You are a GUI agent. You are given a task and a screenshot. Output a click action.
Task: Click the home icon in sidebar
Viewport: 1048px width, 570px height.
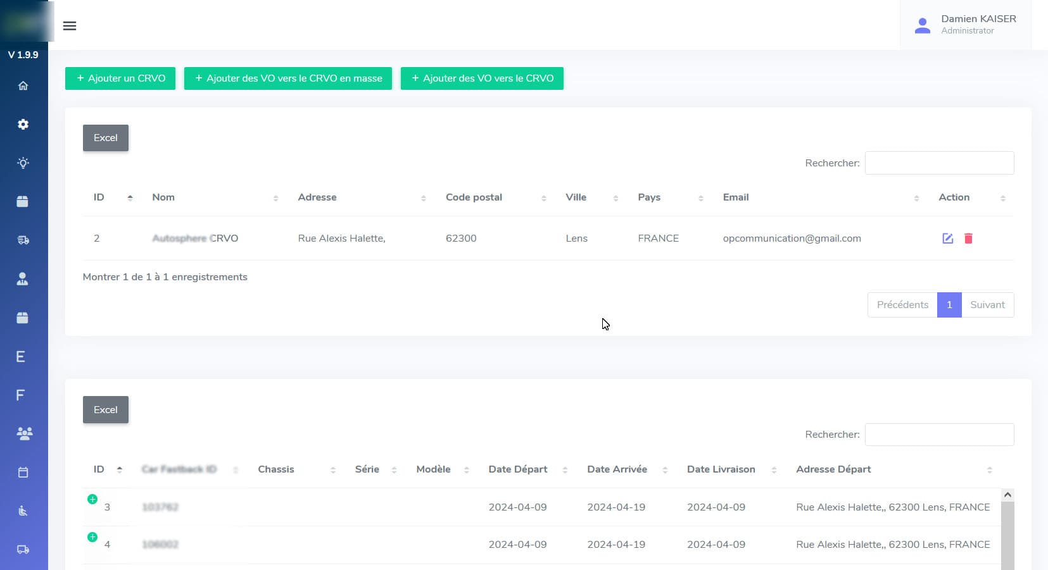click(23, 86)
